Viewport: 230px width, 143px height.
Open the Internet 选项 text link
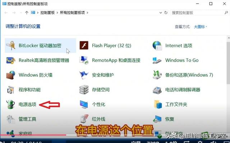179,46
